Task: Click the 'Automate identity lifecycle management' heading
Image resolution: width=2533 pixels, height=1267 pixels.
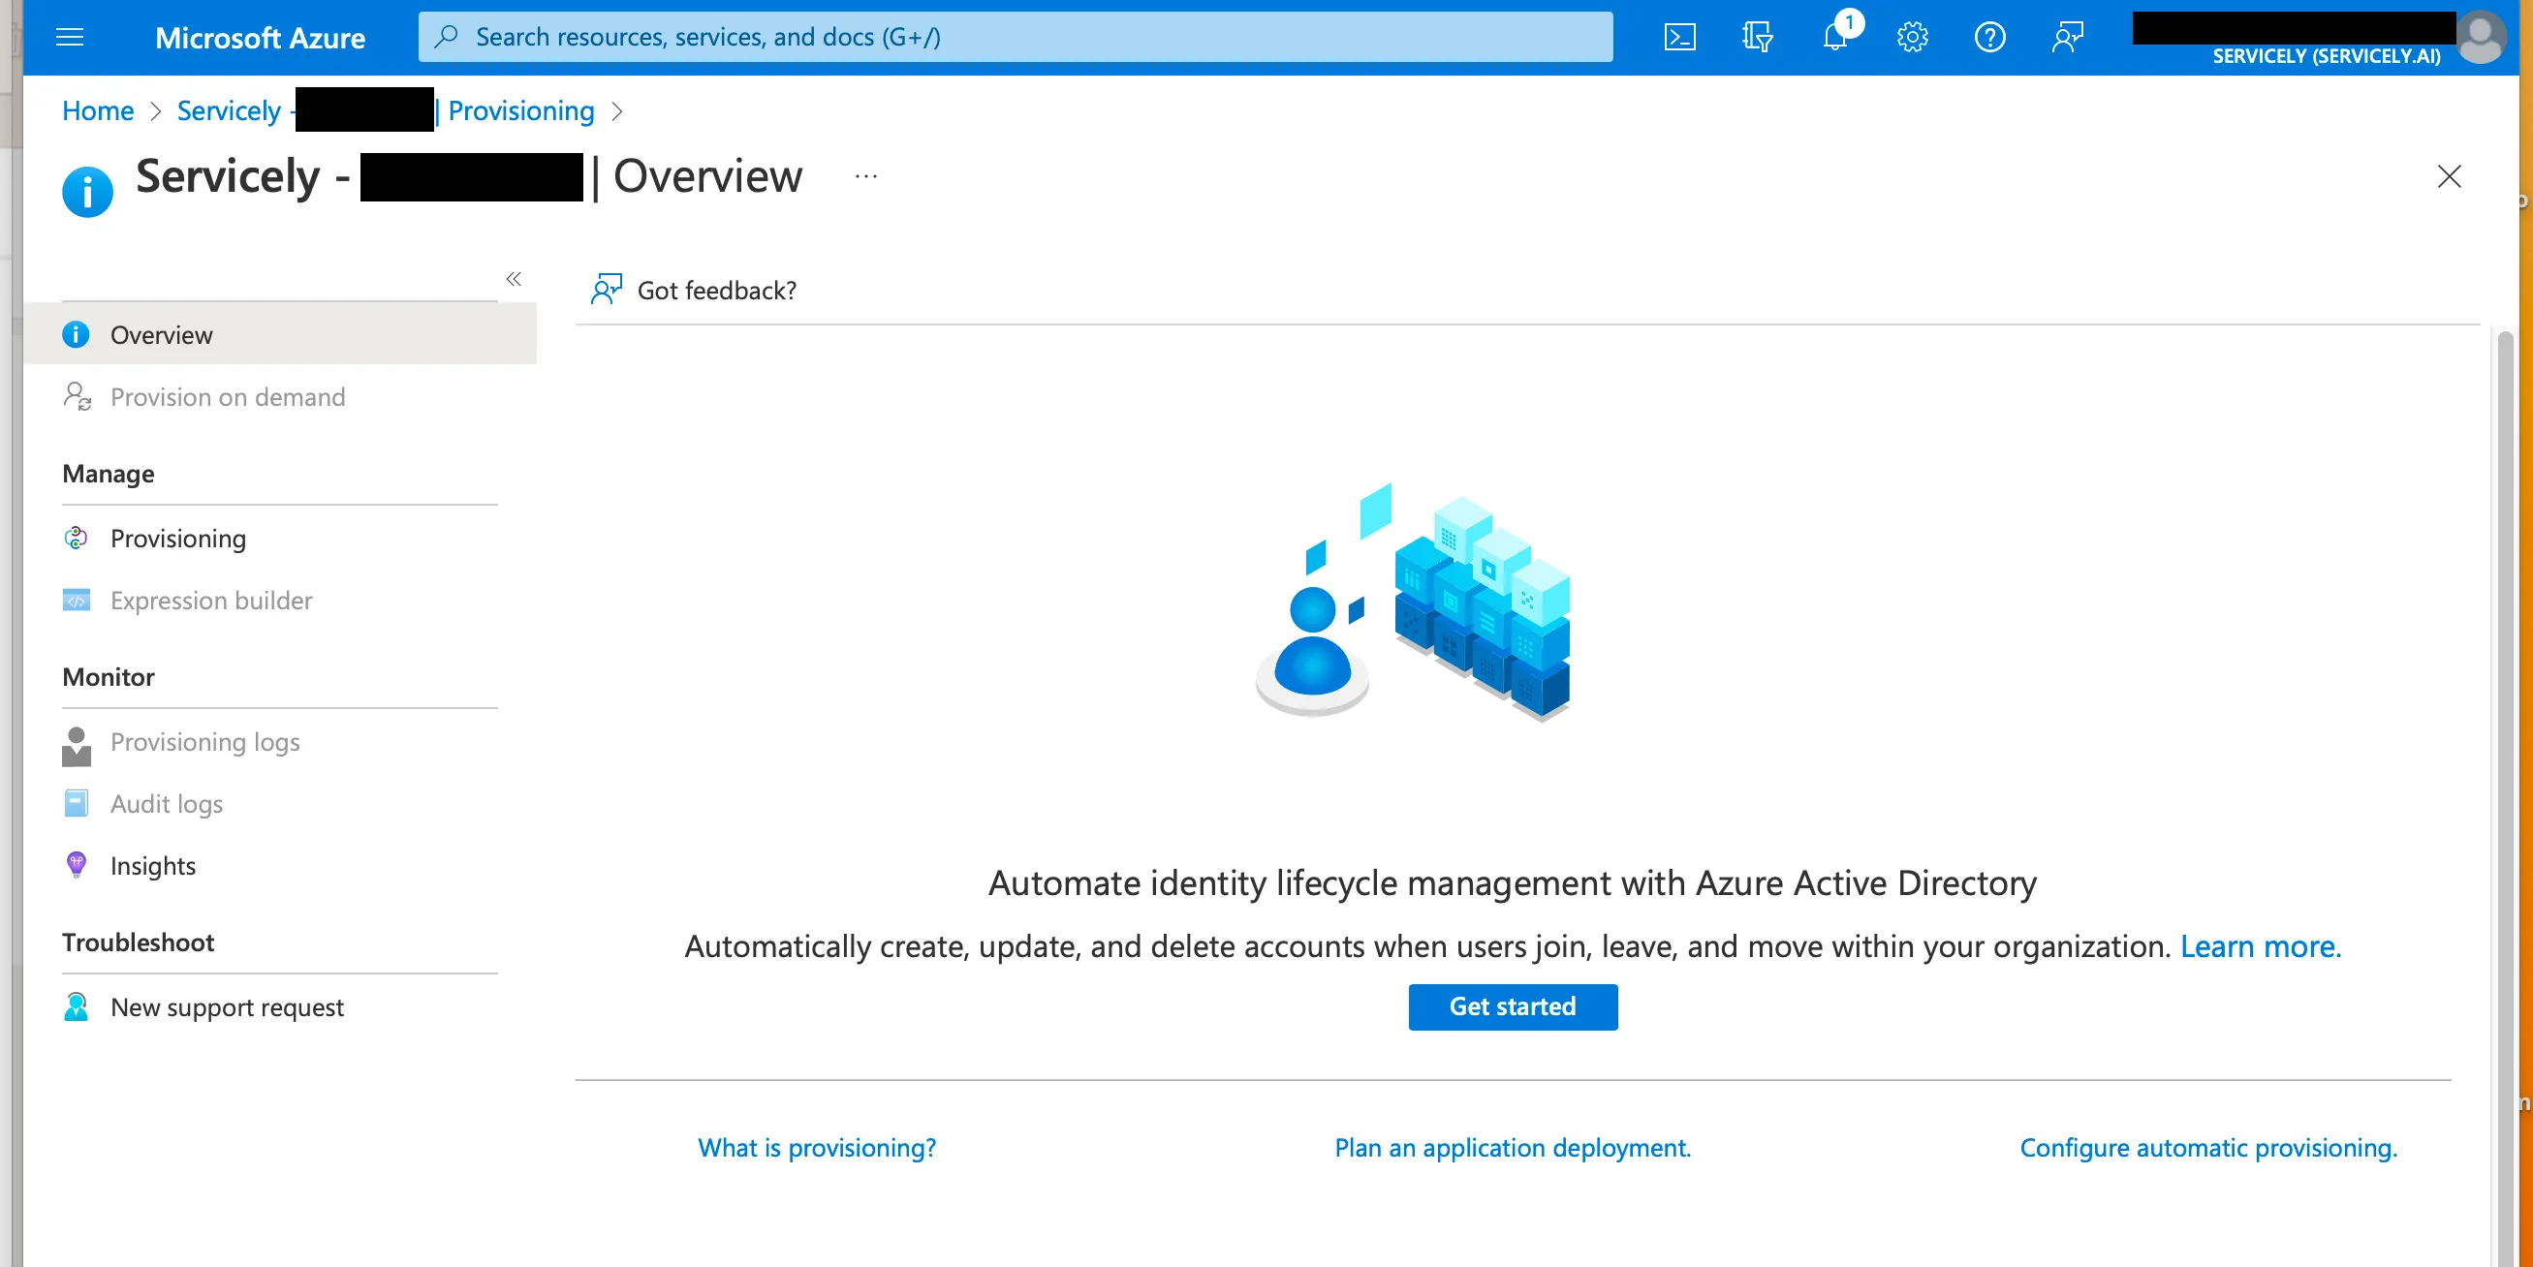Action: [1513, 881]
